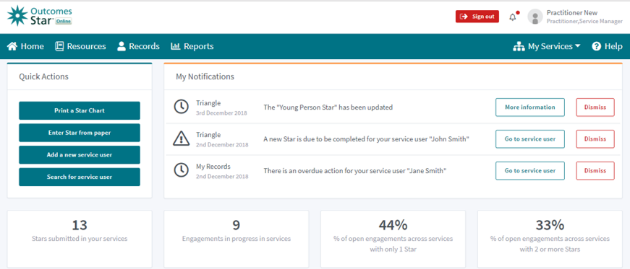Viewport: 630px width, 269px height.
Task: Click the Records person icon
Action: [x=122, y=46]
